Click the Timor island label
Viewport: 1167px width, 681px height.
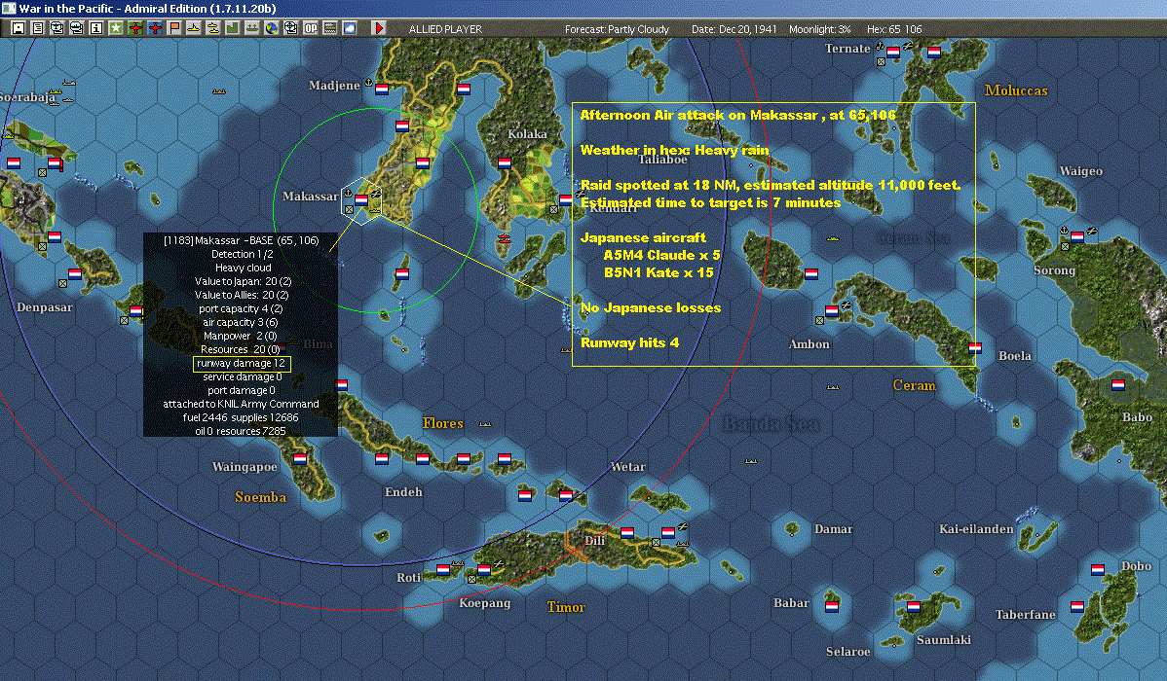point(566,607)
